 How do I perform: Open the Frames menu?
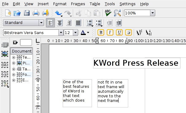pos(78,4)
